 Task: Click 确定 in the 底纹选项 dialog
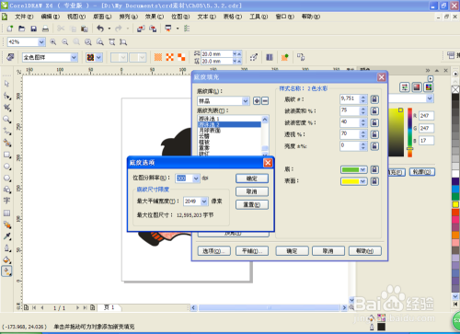[x=252, y=179]
